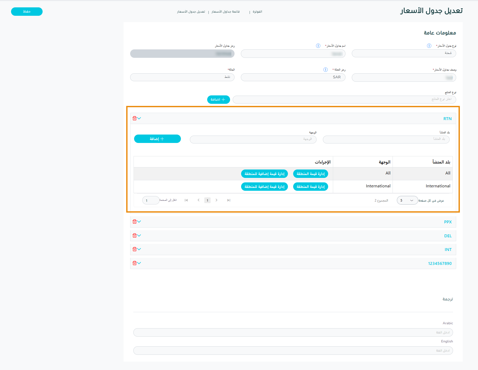The width and height of the screenshot is (478, 370).
Task: Open الفوترة breadcrumb menu item
Action: (x=257, y=12)
